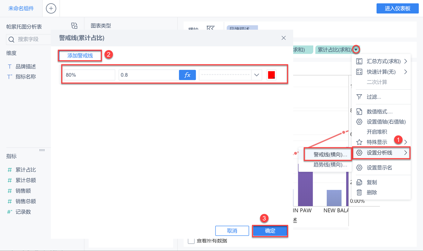Click the 进入仪表板 button

point(397,8)
